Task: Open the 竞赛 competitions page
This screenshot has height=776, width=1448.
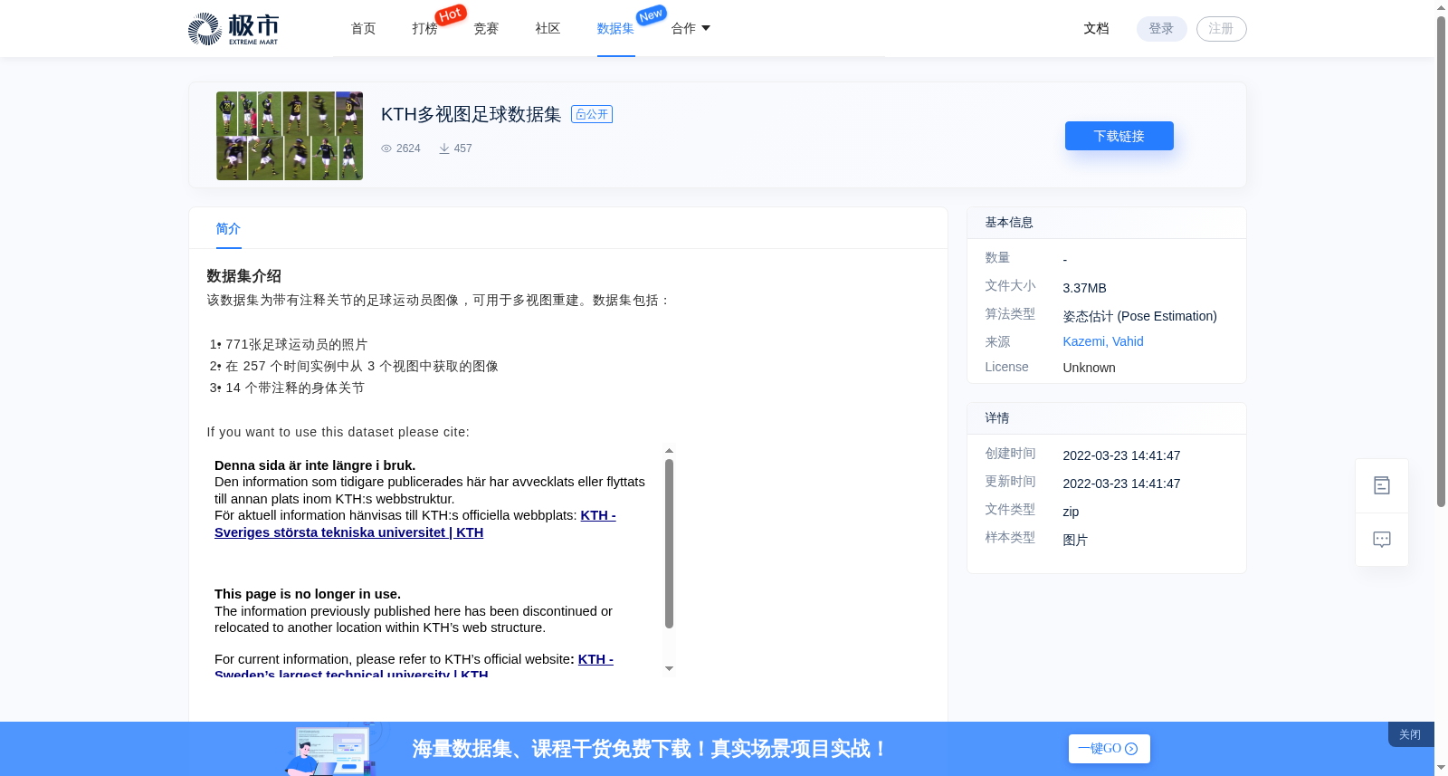Action: (x=486, y=29)
